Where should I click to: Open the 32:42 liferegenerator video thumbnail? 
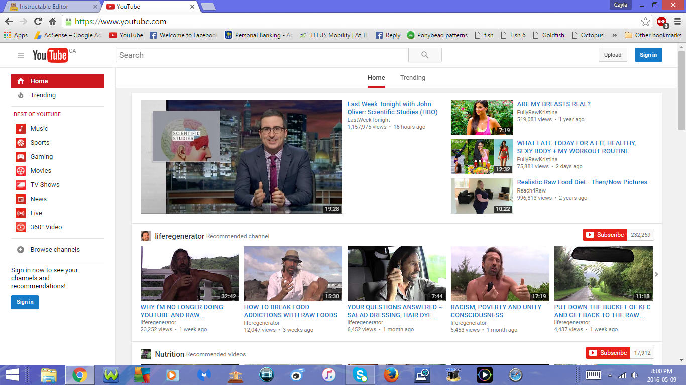190,274
